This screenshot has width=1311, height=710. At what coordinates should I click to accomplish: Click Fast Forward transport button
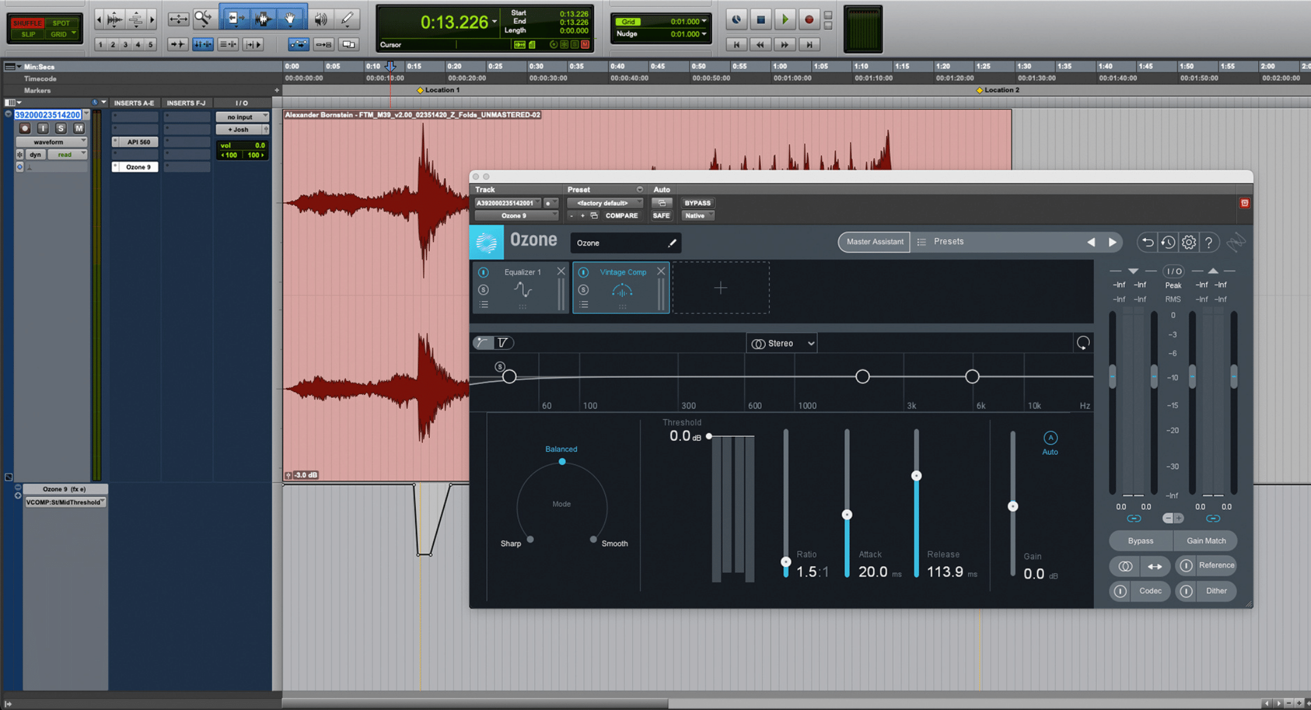(784, 44)
